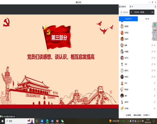Click 全体静音 button

pyautogui.click(x=128, y=115)
